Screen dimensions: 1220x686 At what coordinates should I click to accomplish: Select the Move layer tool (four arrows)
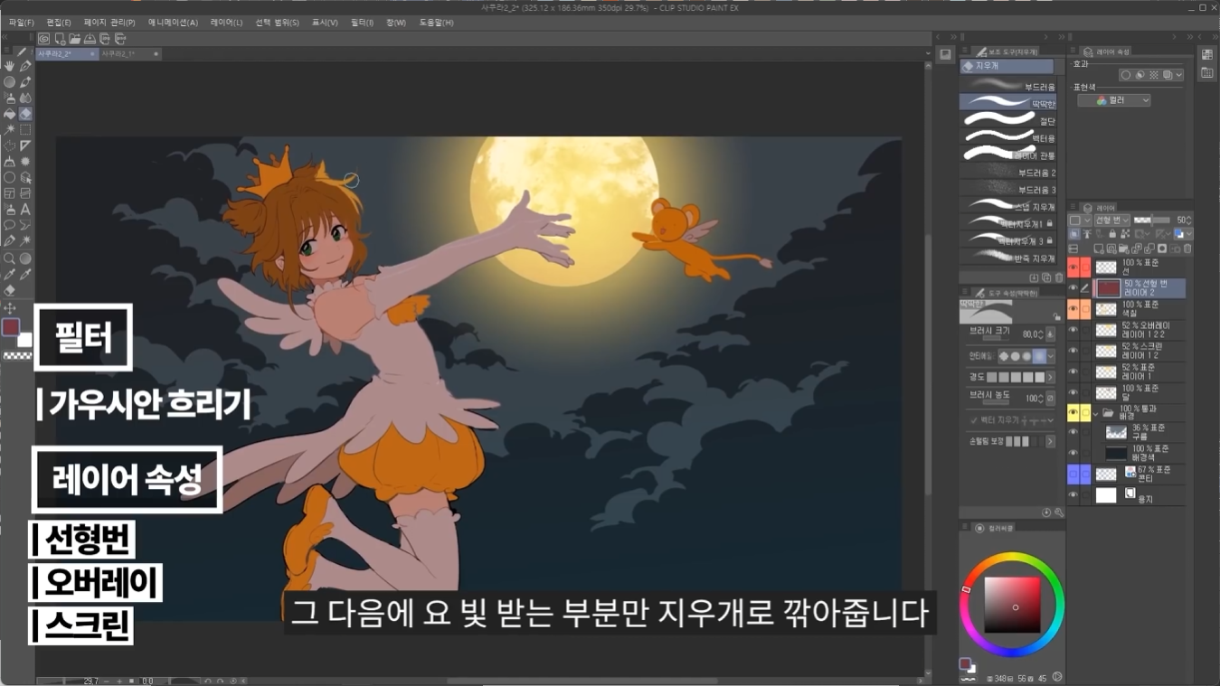9,308
